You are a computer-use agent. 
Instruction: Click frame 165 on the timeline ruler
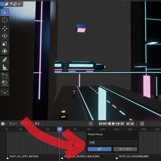click(x=157, y=129)
